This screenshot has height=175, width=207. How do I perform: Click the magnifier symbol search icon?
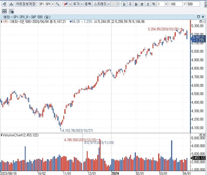click(x=58, y=4)
